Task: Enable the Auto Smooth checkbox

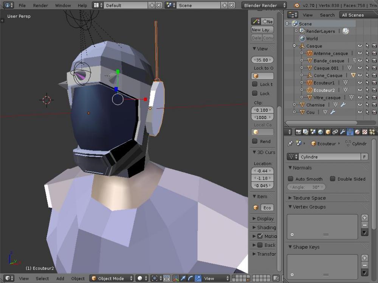Action: click(x=291, y=179)
